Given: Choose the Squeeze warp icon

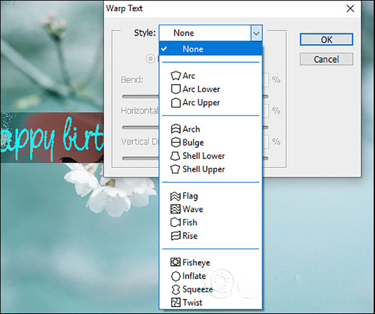Looking at the screenshot, I should click(176, 289).
